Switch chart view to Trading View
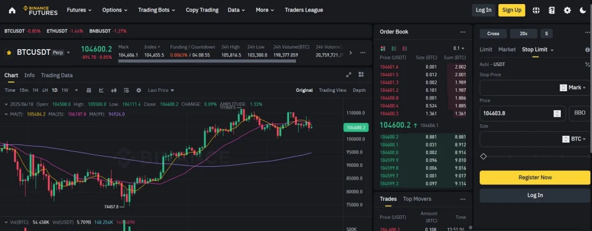 pyautogui.click(x=332, y=90)
